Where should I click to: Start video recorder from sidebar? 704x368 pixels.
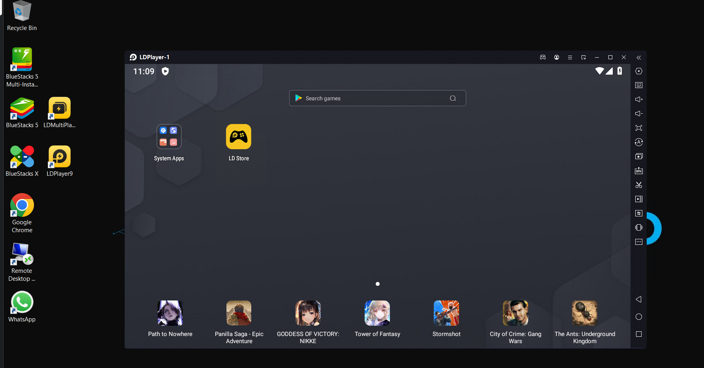[639, 199]
